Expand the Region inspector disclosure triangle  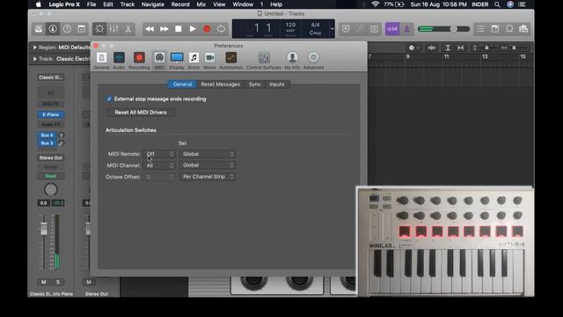click(x=35, y=47)
